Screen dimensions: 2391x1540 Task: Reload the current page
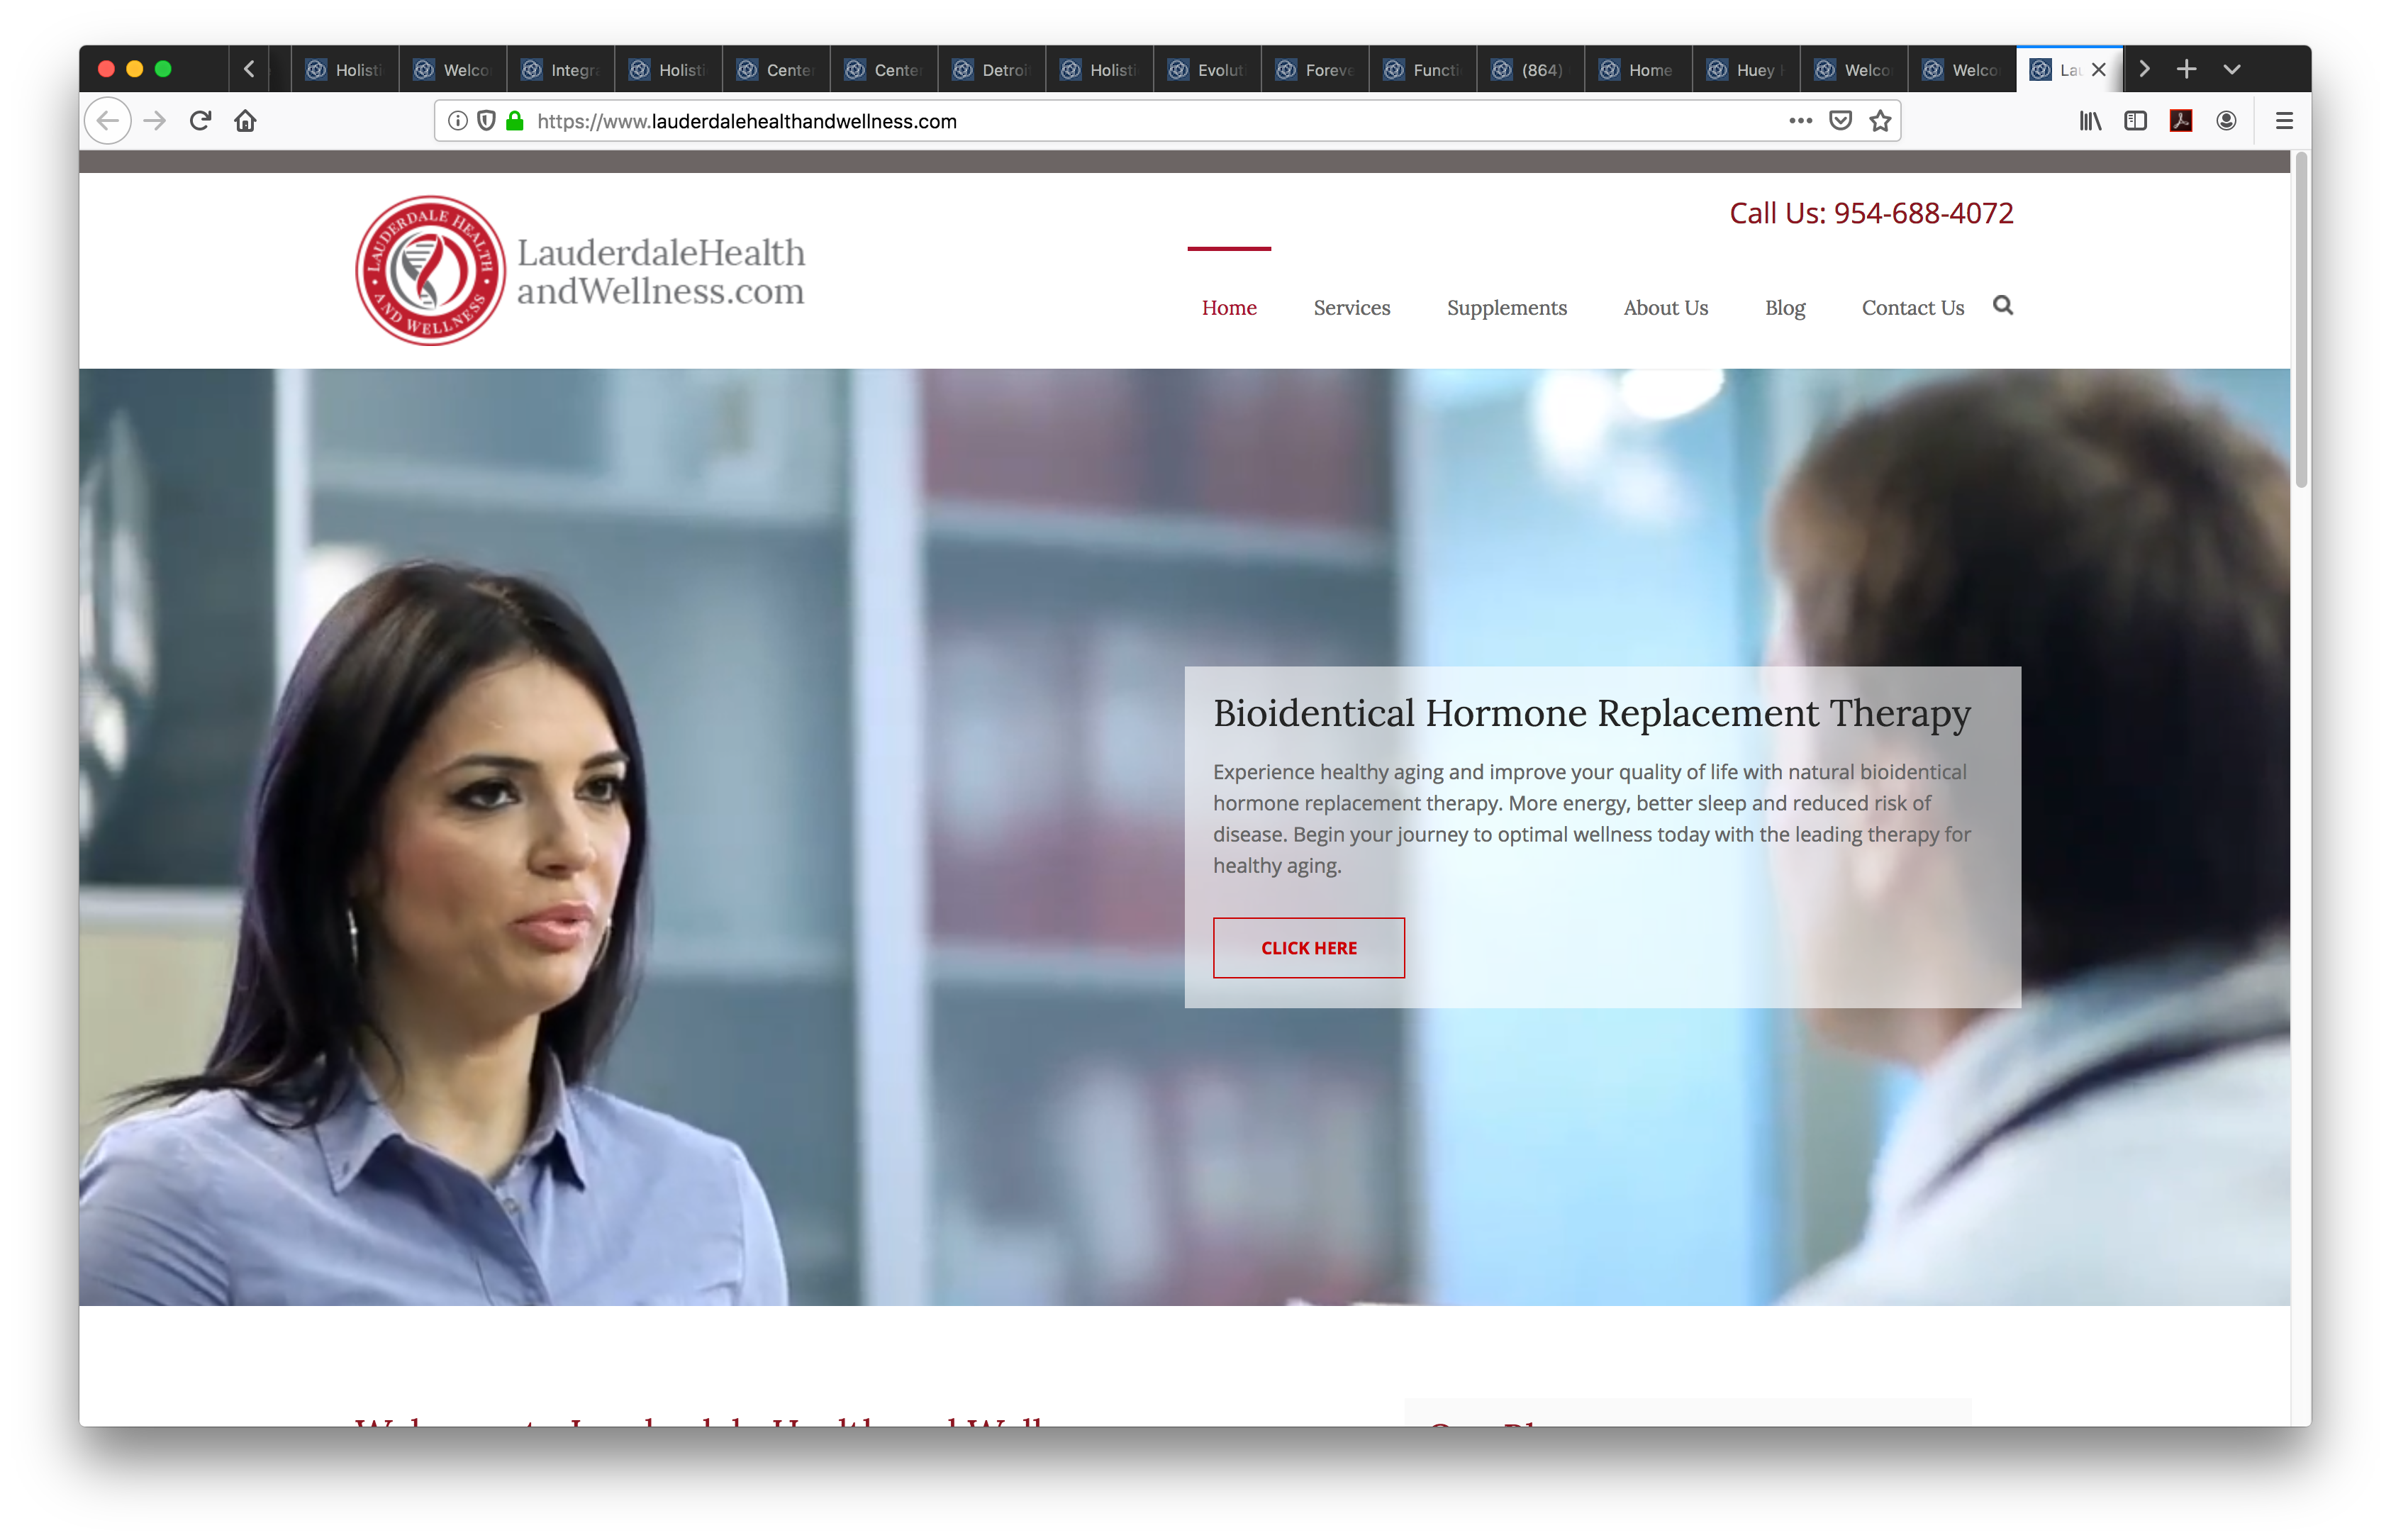click(x=200, y=121)
